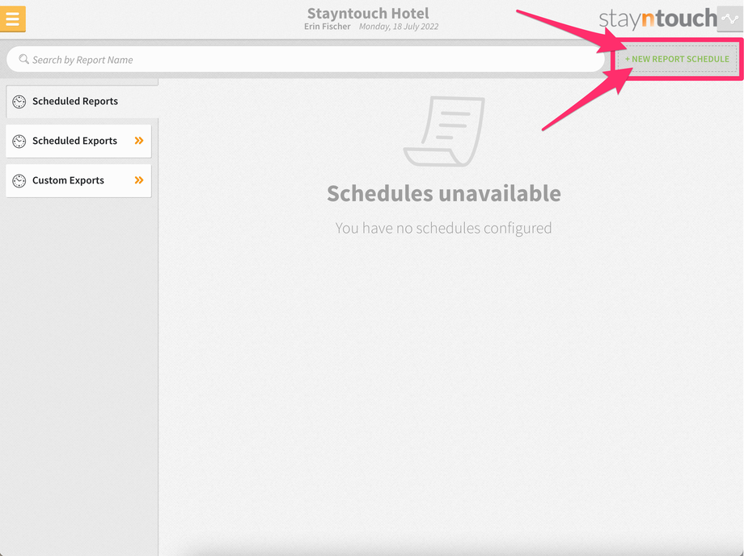This screenshot has height=556, width=744.
Task: Switch to the Custom Exports section
Action: (78, 180)
